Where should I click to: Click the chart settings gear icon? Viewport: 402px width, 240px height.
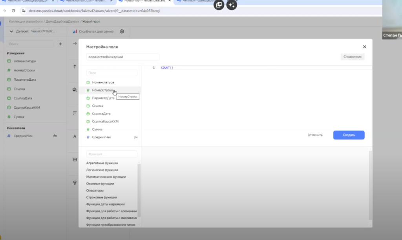coord(122,31)
